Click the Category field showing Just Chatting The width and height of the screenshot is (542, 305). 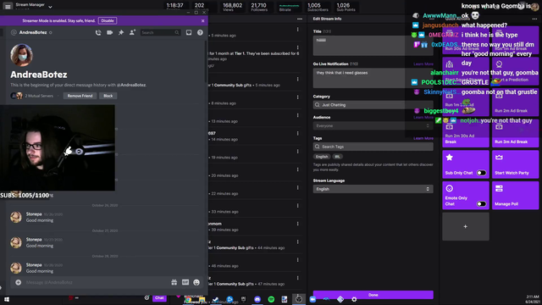(x=373, y=105)
